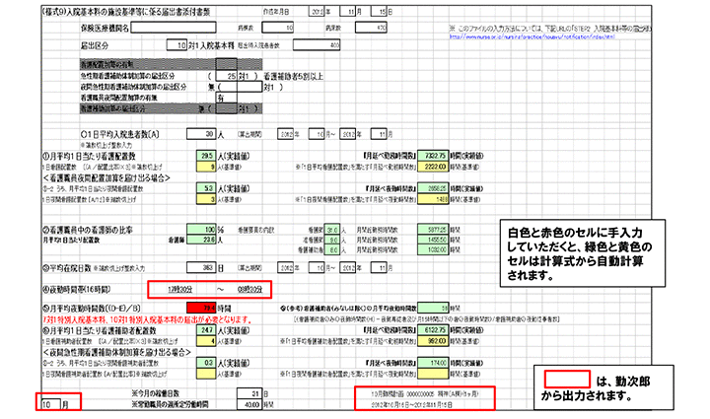Image resolution: width=710 pixels, height=419 pixels.
Task: Click the grayed 看護配置加算の有無 cell
Action: 227,64
